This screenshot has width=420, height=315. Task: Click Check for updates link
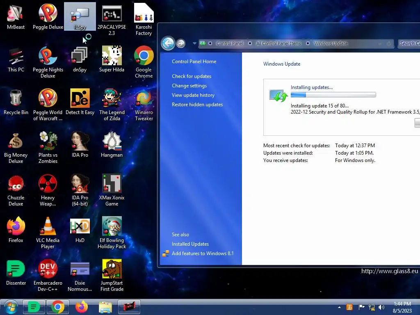pyautogui.click(x=192, y=76)
